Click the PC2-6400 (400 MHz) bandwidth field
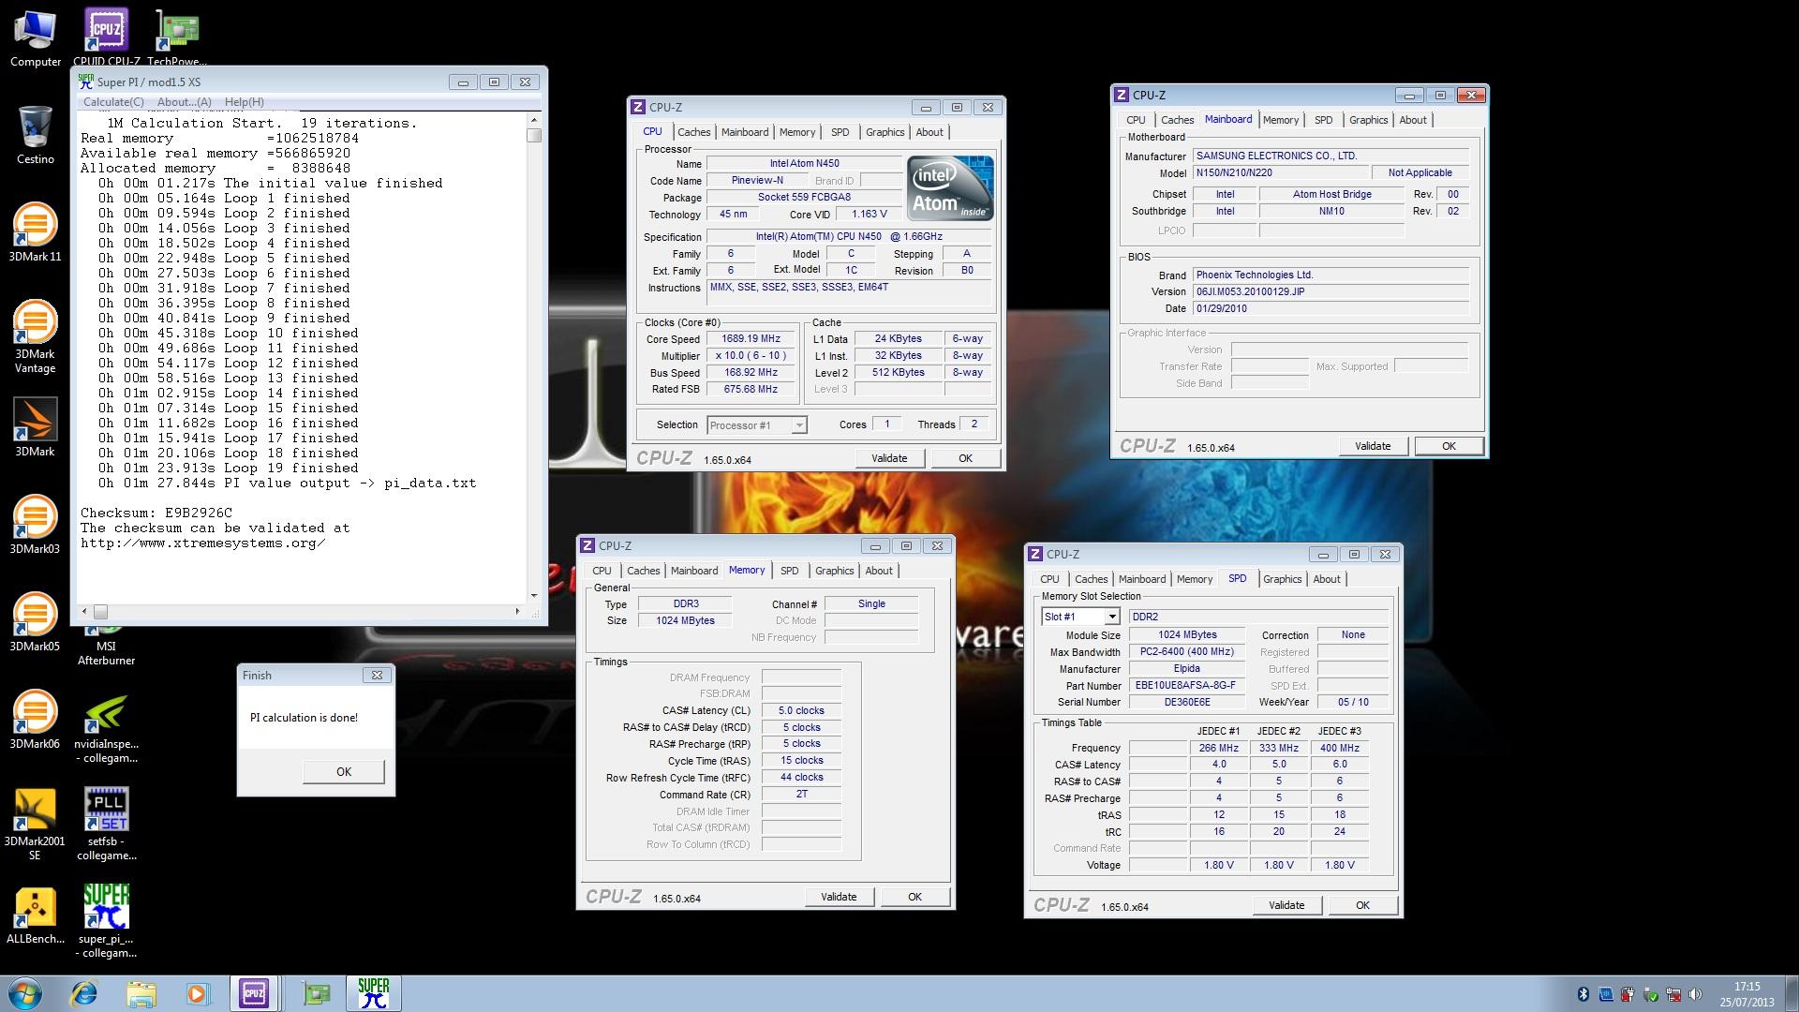Image resolution: width=1799 pixels, height=1012 pixels. point(1186,652)
